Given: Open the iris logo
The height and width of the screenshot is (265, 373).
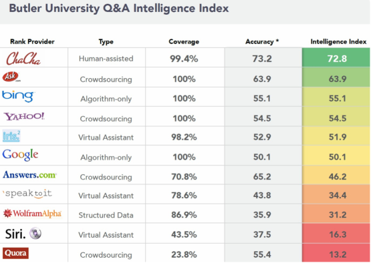Looking at the screenshot, I should point(11,136).
